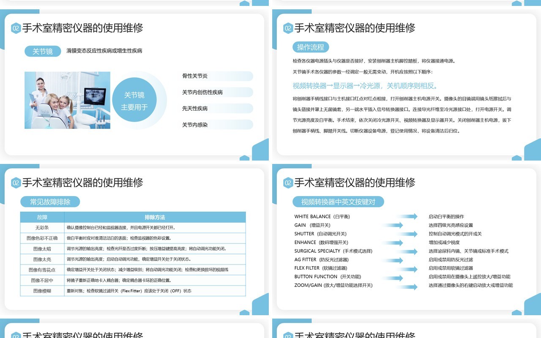Select the WHITE BALANCE (白平衡) entry
The image size is (541, 338).
(322, 217)
